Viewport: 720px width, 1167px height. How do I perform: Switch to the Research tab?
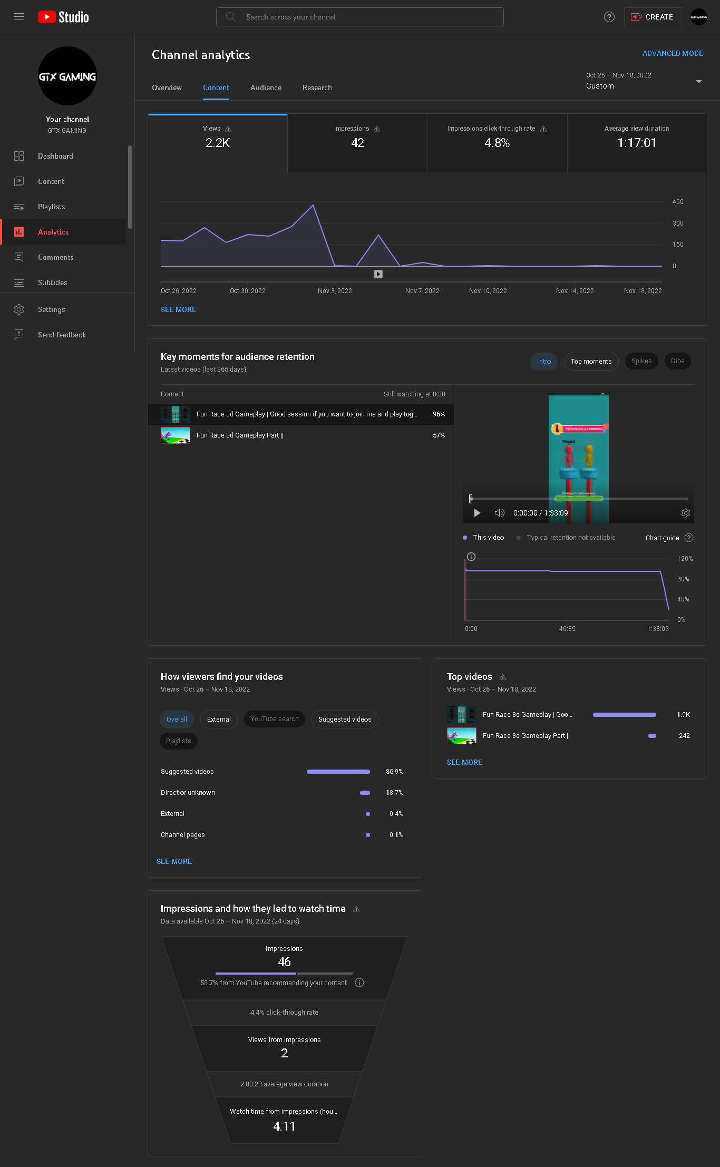[317, 87]
